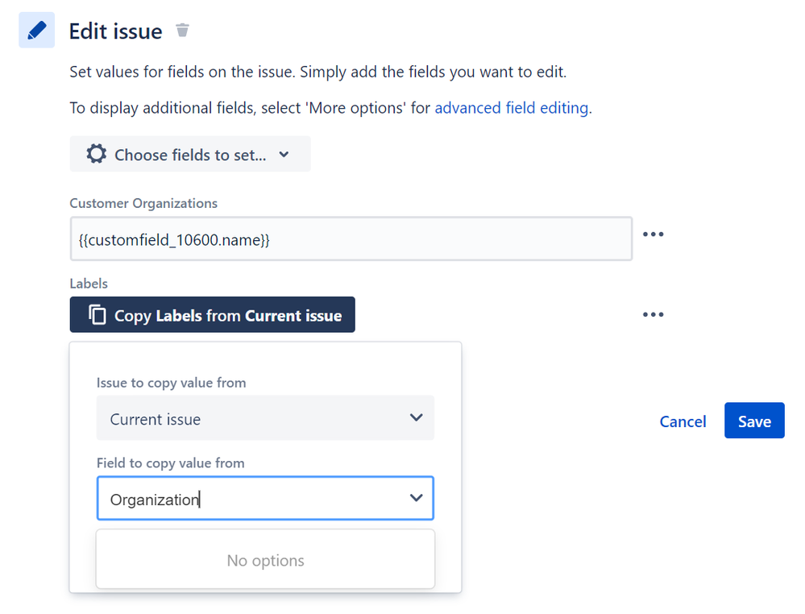Image resolution: width=805 pixels, height=614 pixels.
Task: Click the Labels field label
Action: 89,284
